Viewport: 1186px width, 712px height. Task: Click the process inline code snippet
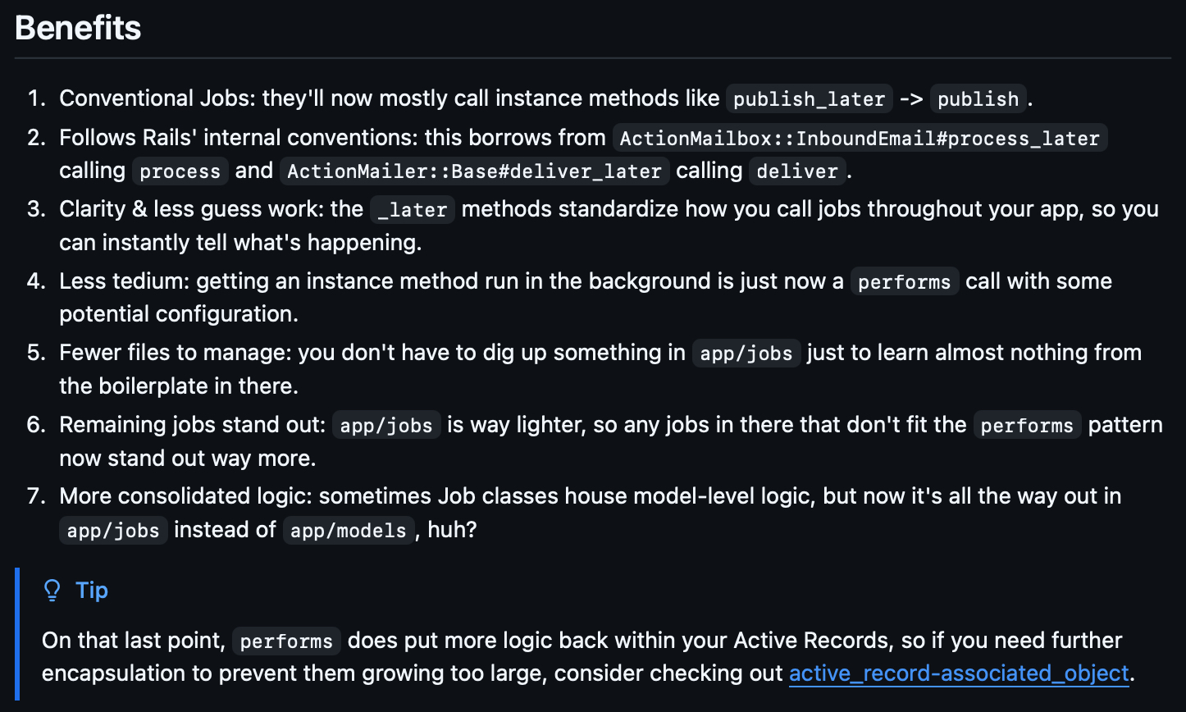pos(180,171)
